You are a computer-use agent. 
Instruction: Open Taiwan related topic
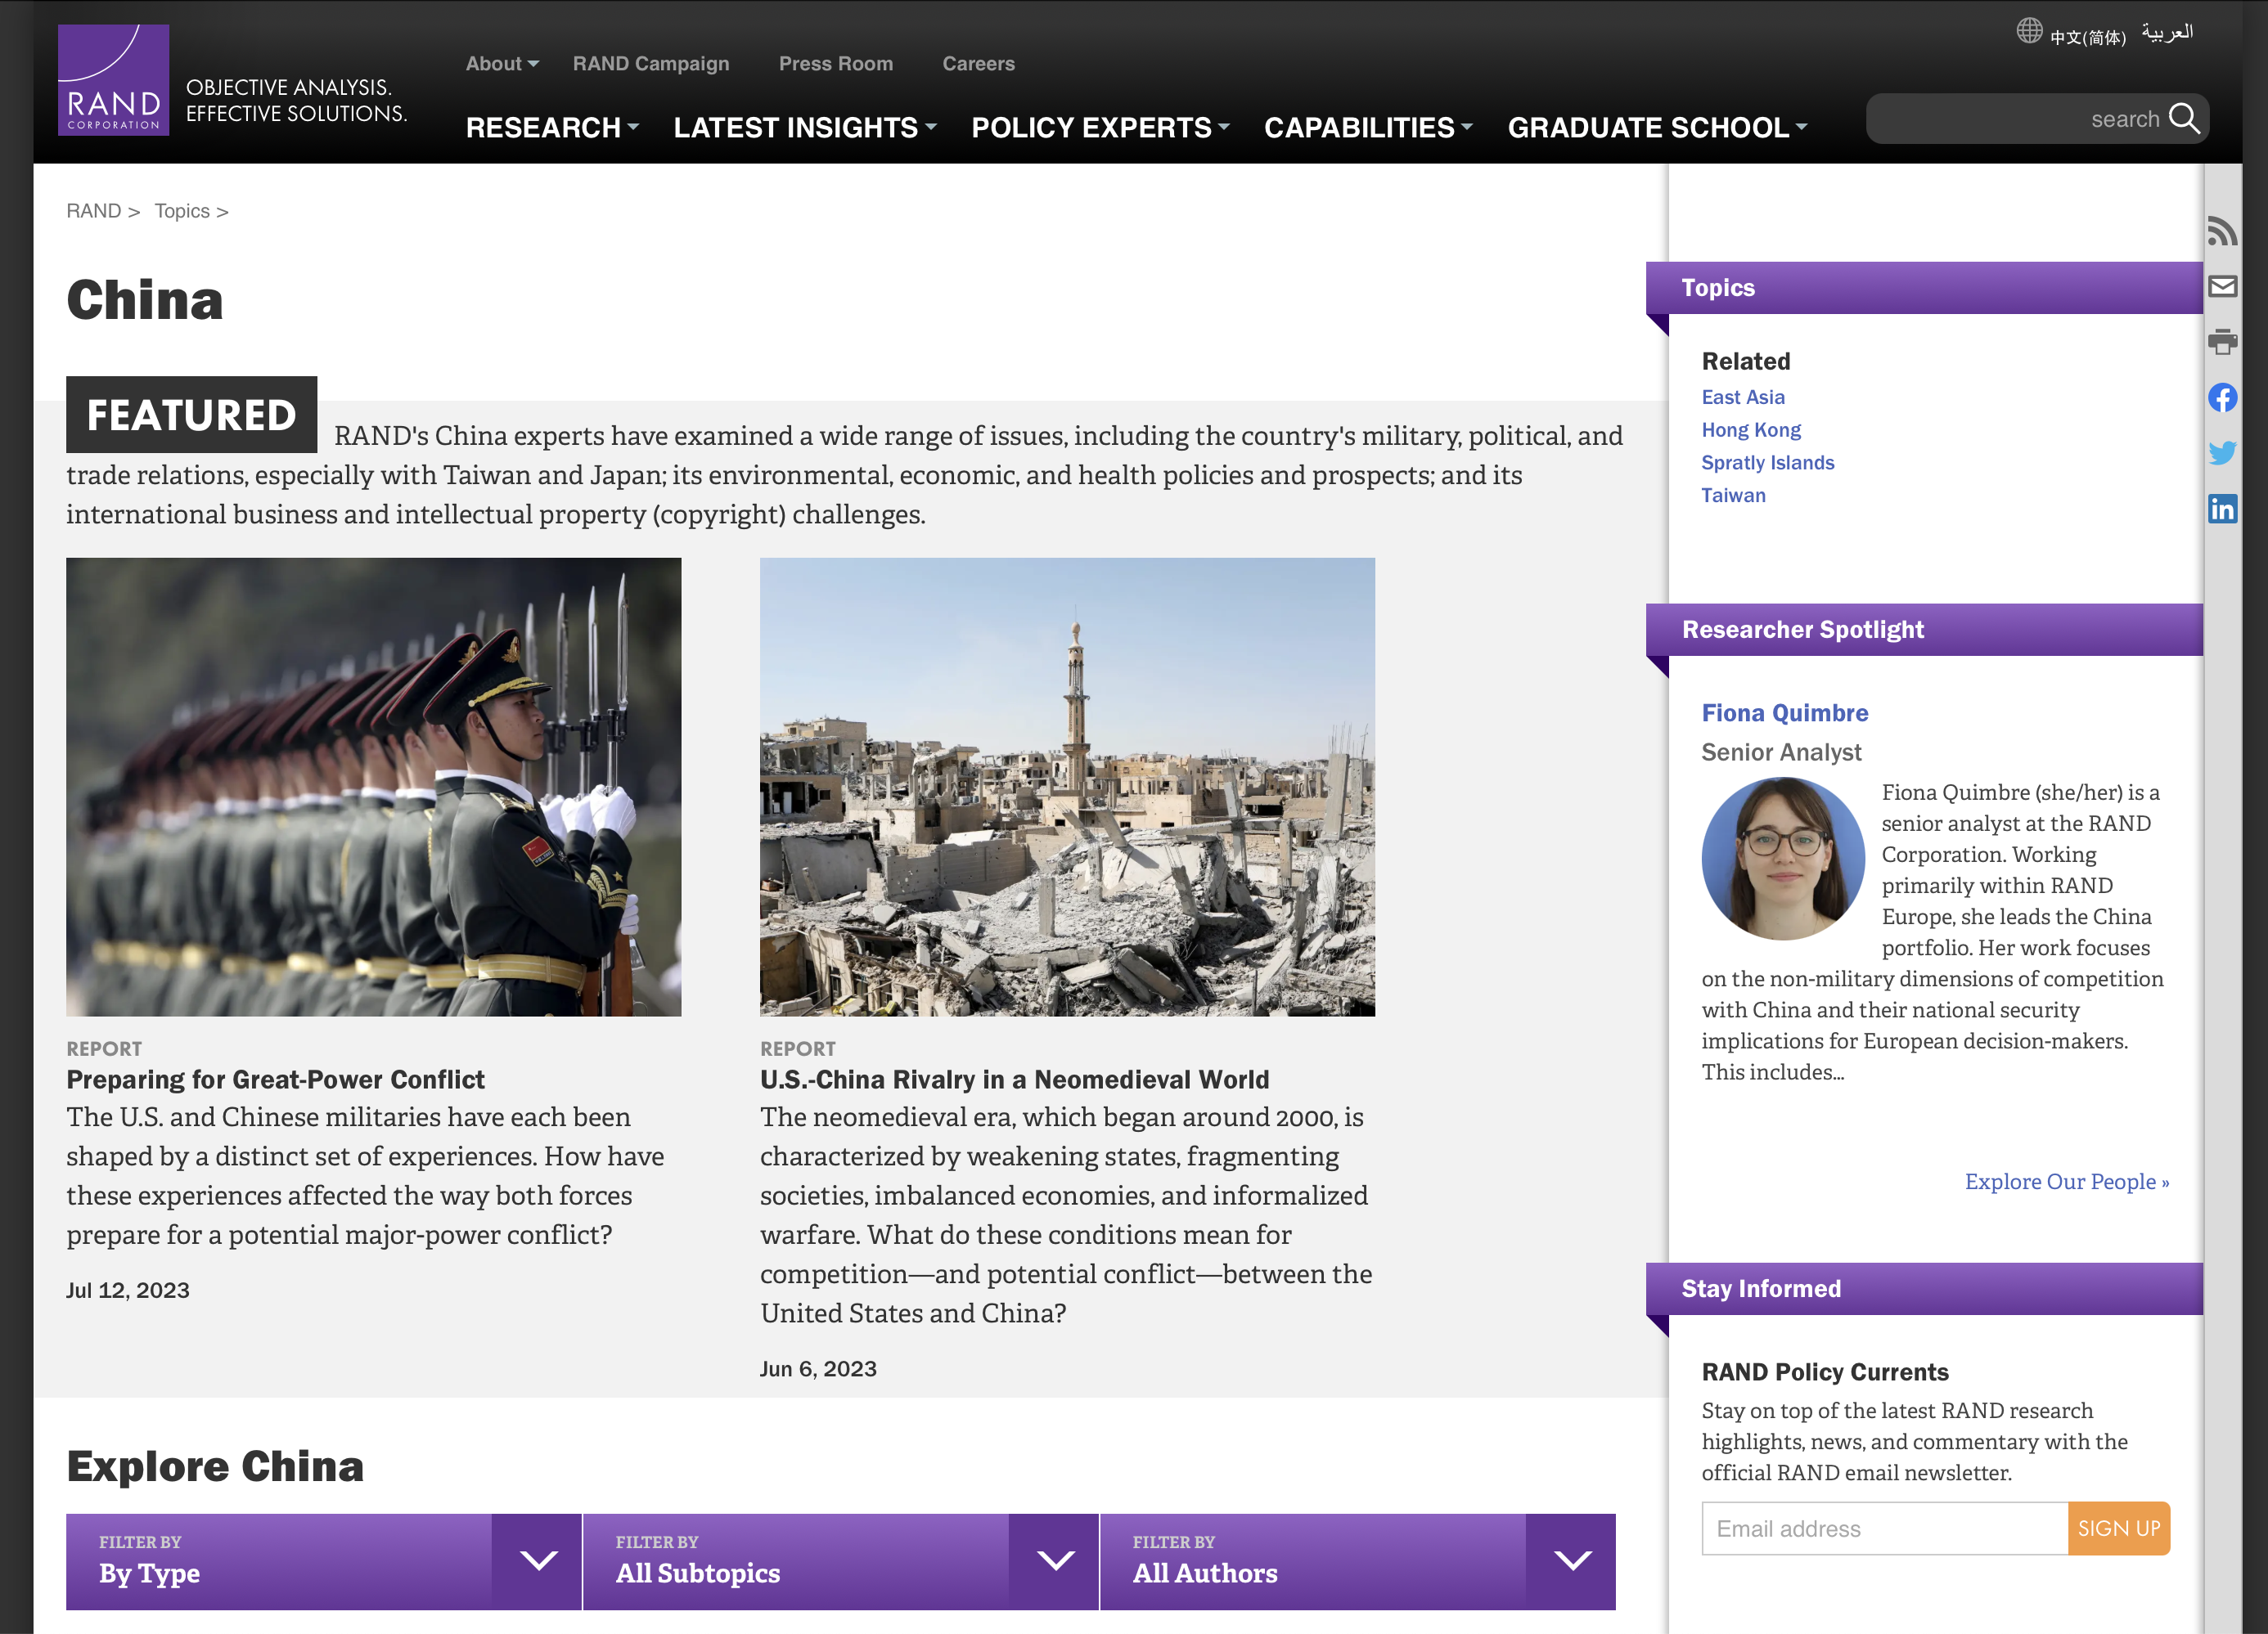(1733, 496)
